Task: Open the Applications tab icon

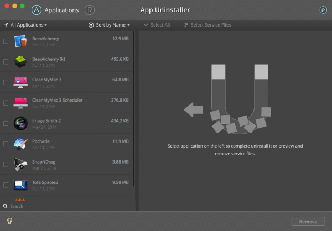Action: tap(37, 10)
